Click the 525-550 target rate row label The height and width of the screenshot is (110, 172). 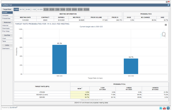click(42, 97)
